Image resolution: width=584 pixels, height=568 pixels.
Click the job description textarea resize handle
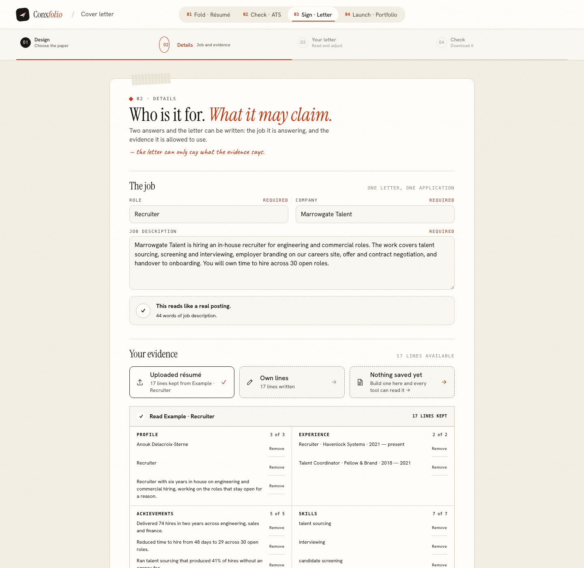click(452, 287)
